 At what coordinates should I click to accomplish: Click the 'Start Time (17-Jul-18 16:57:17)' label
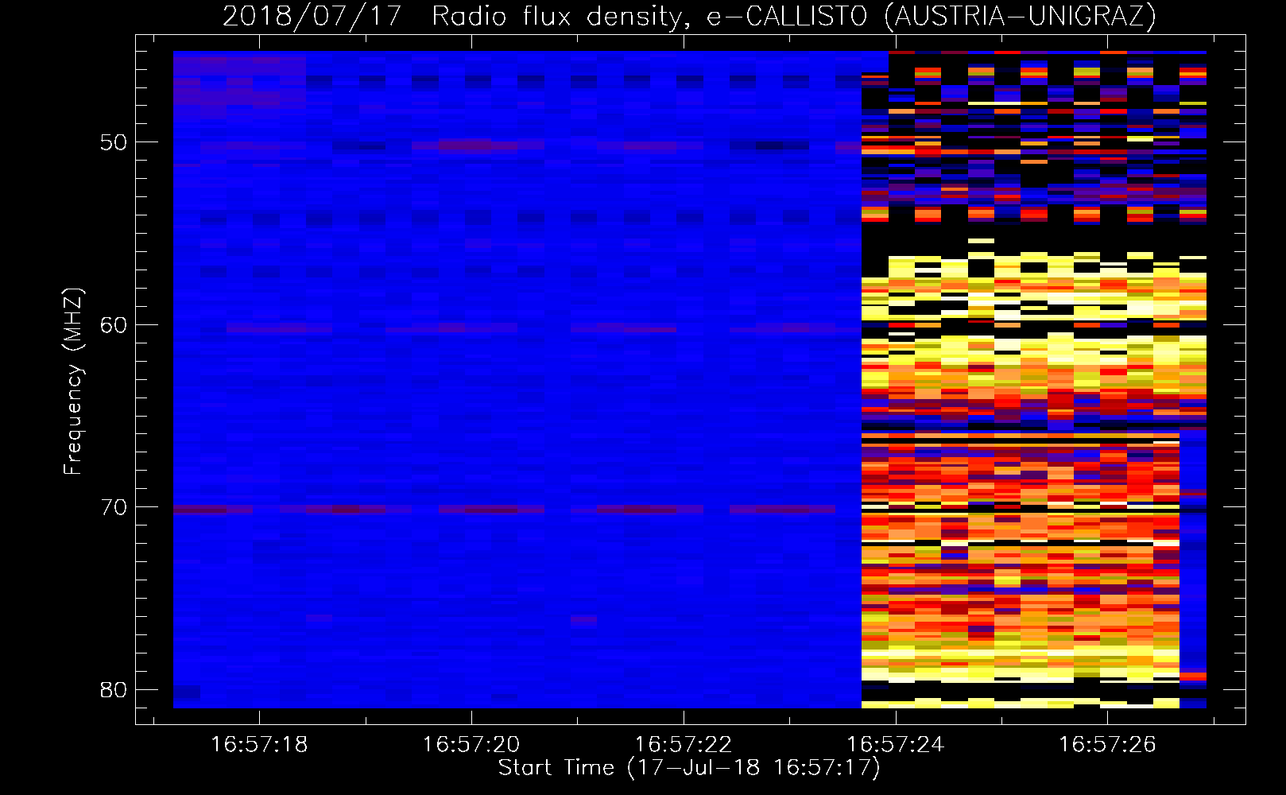click(x=689, y=768)
